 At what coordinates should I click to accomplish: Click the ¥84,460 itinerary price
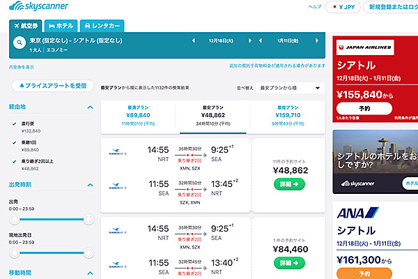(x=291, y=249)
